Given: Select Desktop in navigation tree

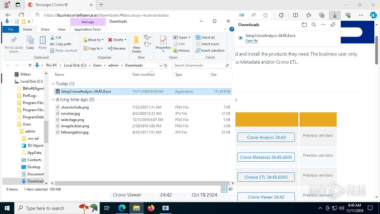Looking at the screenshot, I should click(x=34, y=167).
